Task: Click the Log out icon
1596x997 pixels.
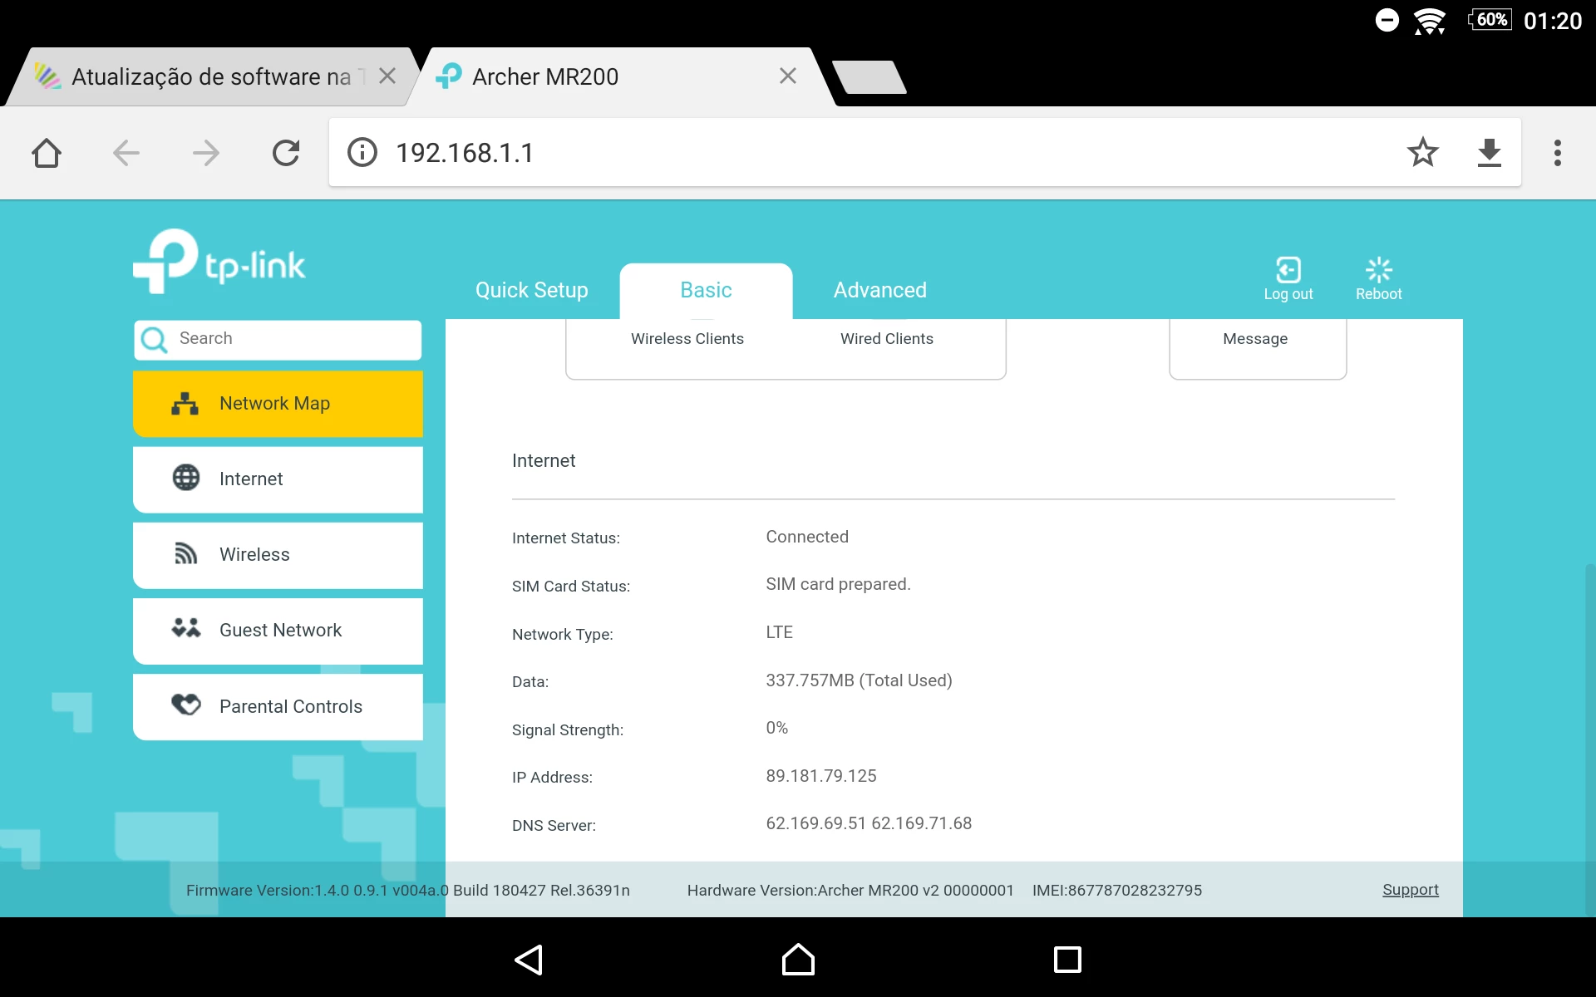Action: coord(1288,272)
